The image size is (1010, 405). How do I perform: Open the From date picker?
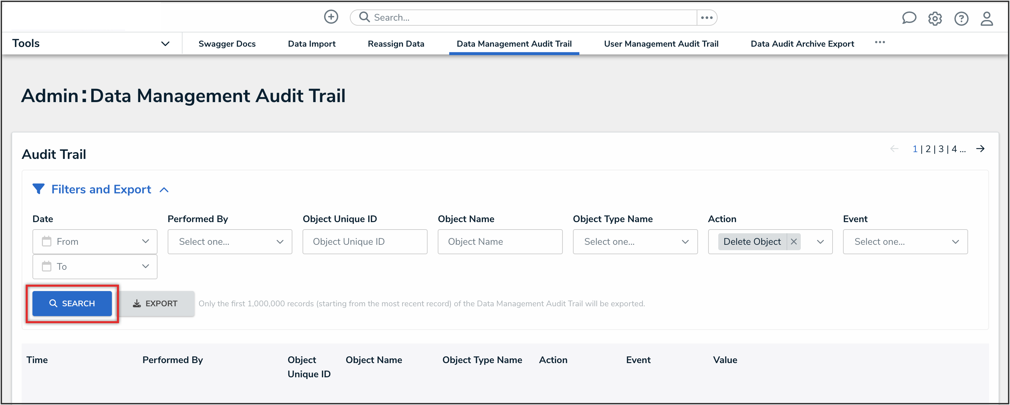point(95,241)
